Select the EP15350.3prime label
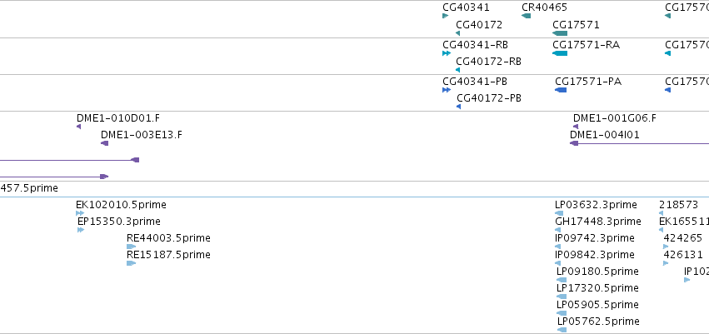This screenshot has width=709, height=334. click(119, 222)
